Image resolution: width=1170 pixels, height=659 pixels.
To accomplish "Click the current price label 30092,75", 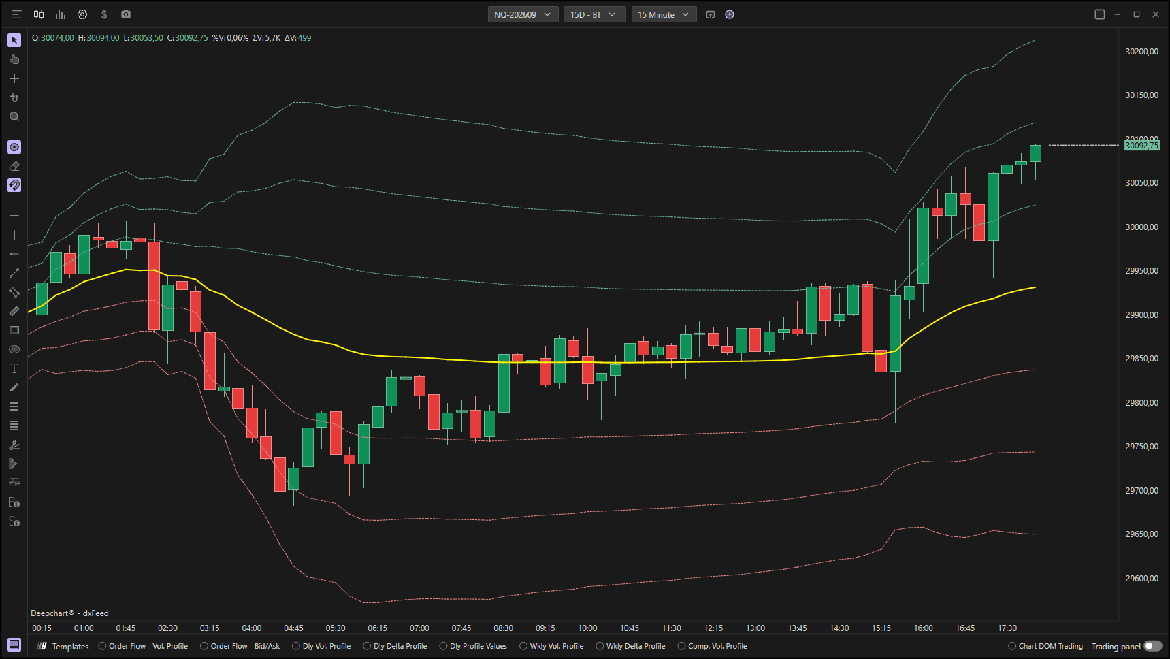I will tap(1141, 145).
